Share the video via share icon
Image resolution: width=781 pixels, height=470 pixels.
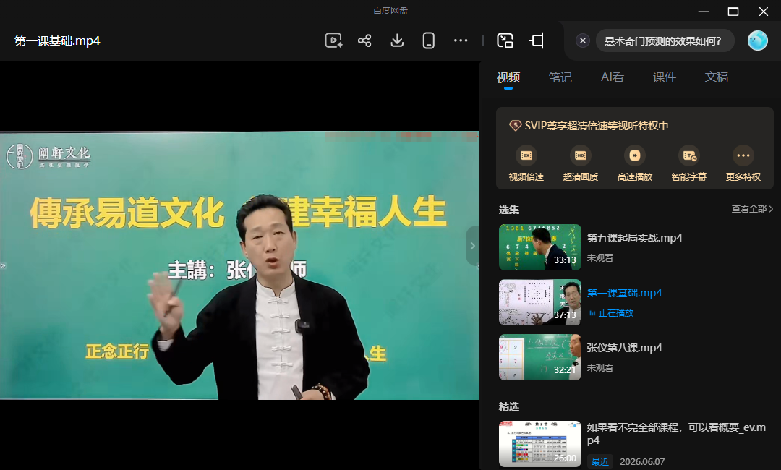coord(364,40)
